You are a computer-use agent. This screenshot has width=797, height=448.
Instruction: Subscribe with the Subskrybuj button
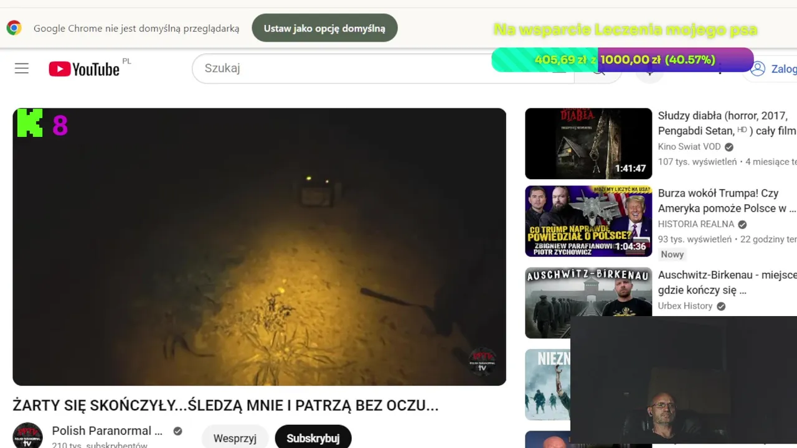pyautogui.click(x=313, y=438)
